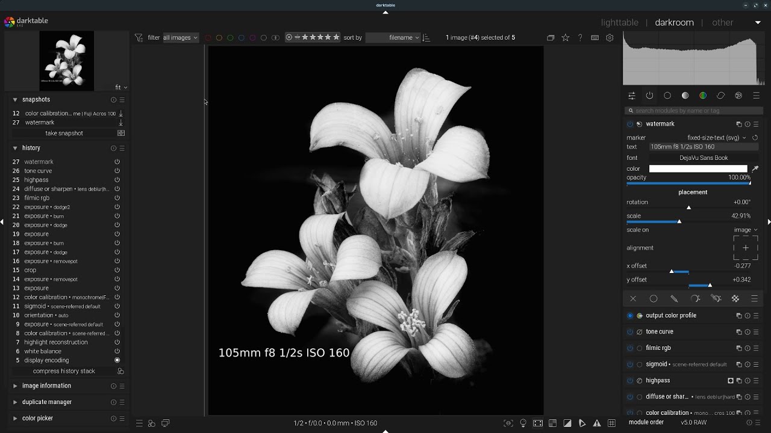Expand duplicate manager panel
Viewport: 771px width, 433px height.
coord(15,402)
